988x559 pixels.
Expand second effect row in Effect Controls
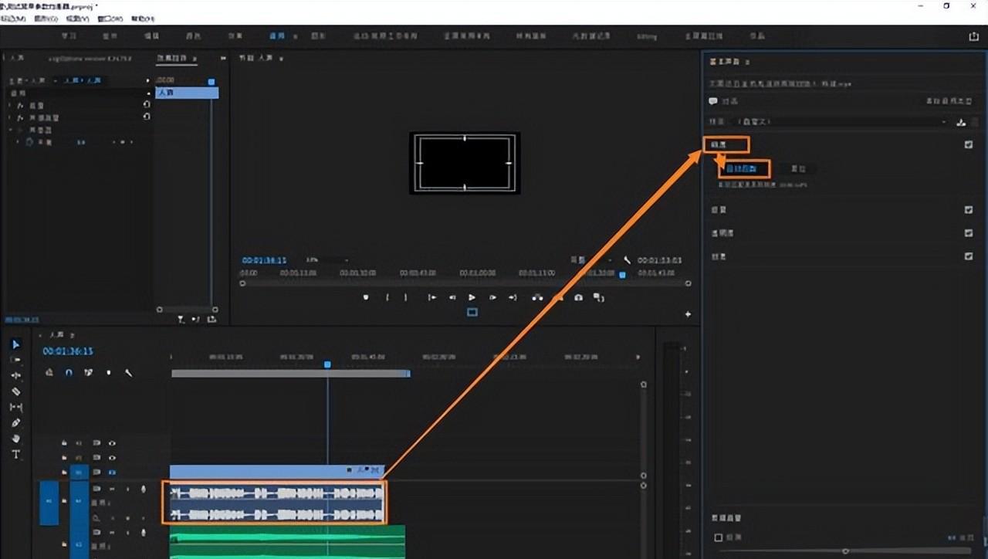pyautogui.click(x=11, y=117)
